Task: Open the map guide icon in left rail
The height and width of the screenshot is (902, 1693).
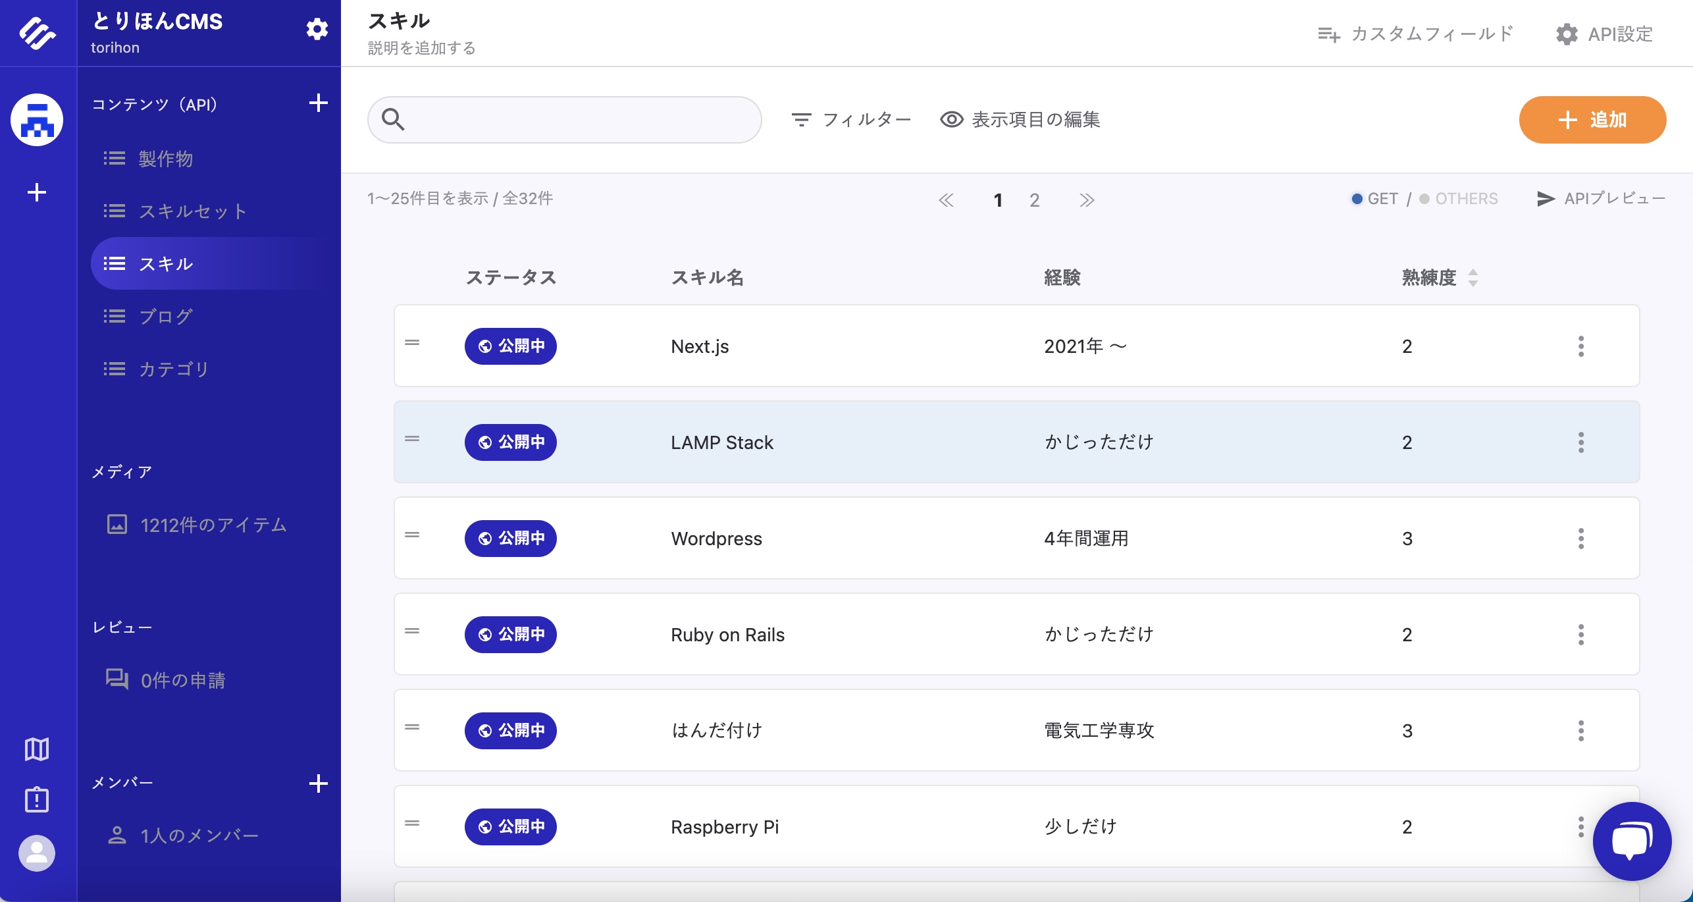Action: (37, 749)
